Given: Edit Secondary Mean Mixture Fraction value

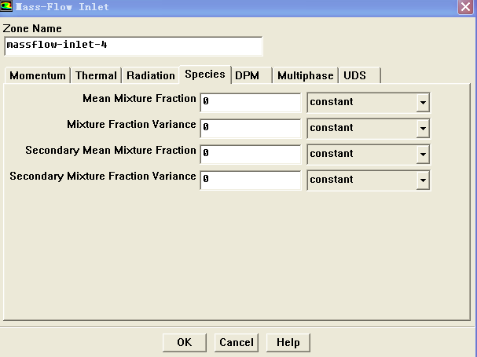Looking at the screenshot, I should pos(251,154).
